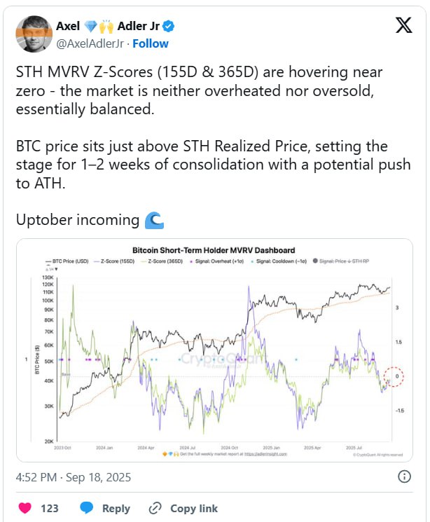This screenshot has width=430, height=522.
Task: Toggle Signal: Cooldown legend entry
Action: (279, 261)
